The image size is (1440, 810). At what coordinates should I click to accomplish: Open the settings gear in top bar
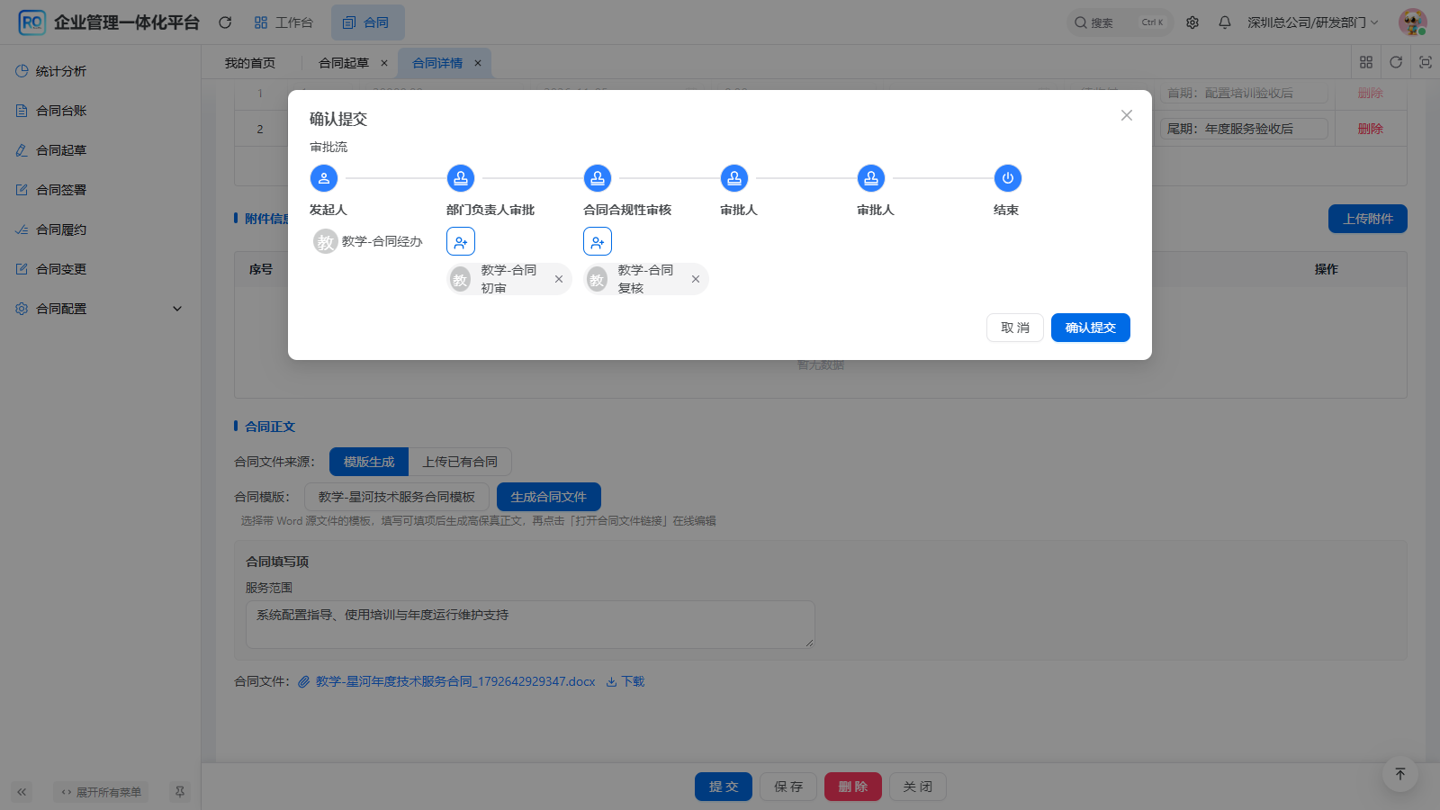[x=1192, y=22]
